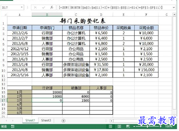Expand the formula bar
The image size is (179, 131).
(174, 7)
